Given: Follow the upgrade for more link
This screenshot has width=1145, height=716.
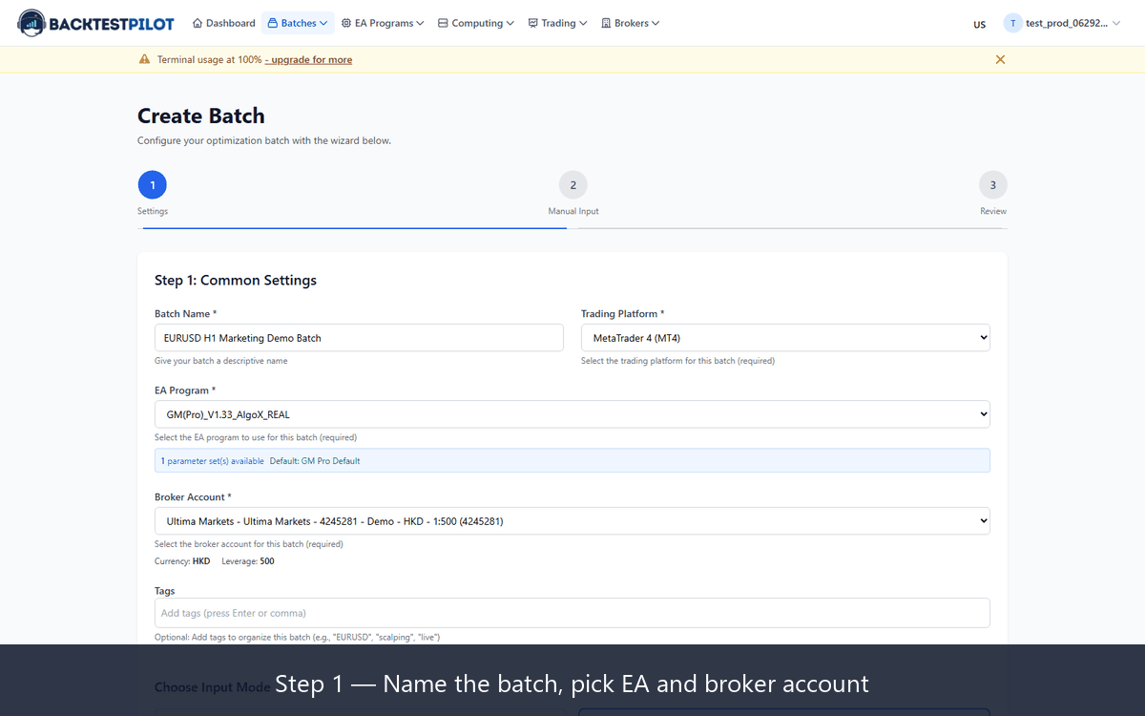Looking at the screenshot, I should tap(308, 59).
